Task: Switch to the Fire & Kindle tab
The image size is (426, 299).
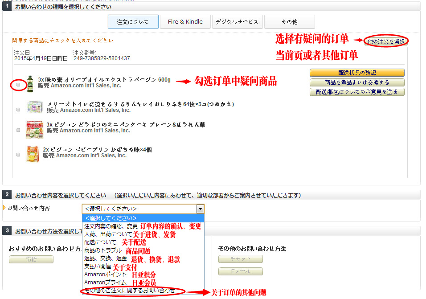Action: 185,21
